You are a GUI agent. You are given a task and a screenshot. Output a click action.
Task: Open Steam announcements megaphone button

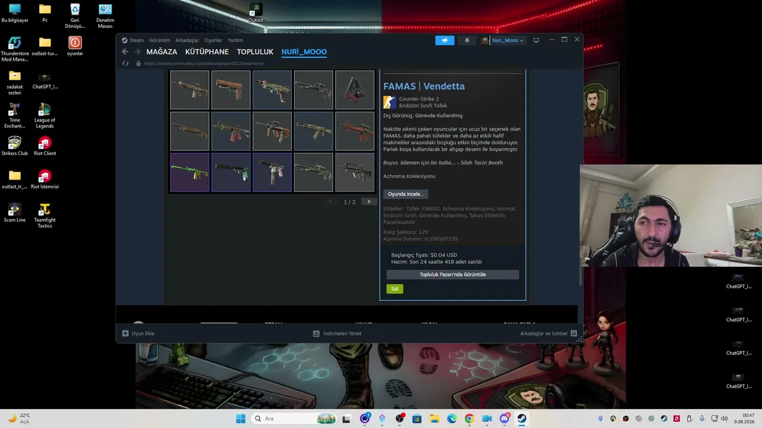445,40
